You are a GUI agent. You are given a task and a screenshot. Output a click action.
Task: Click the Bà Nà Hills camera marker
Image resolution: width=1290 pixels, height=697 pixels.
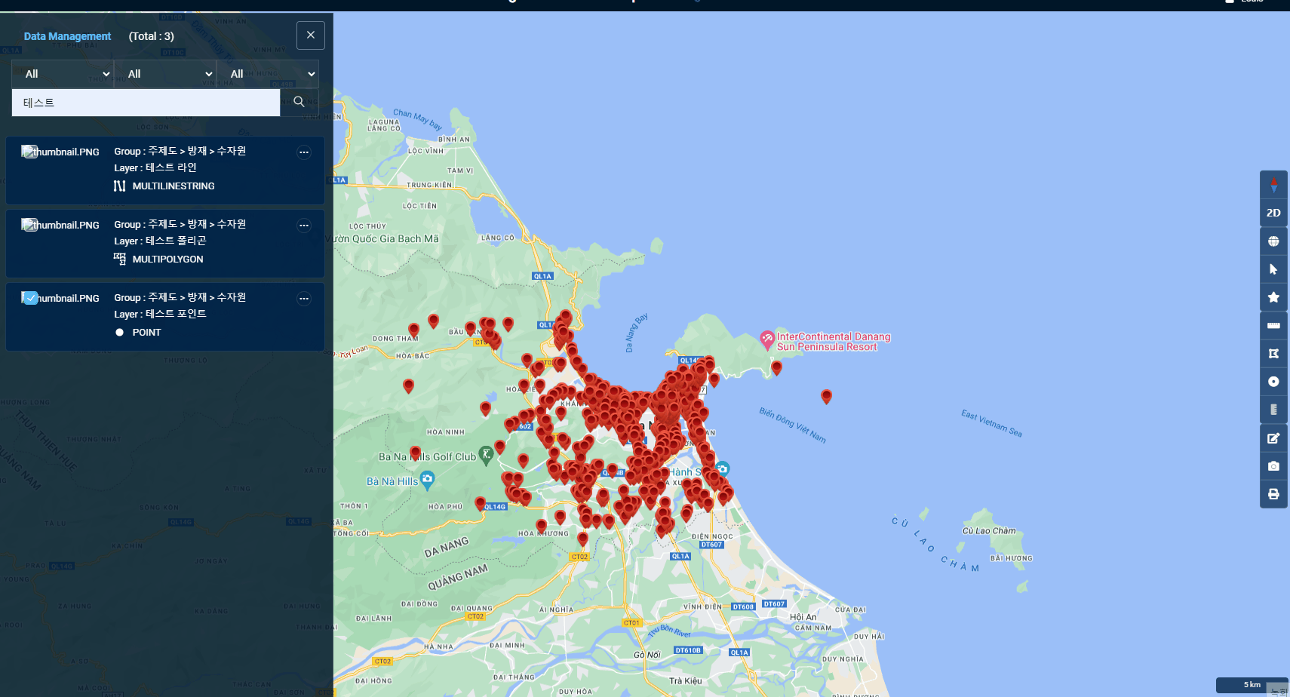[x=428, y=478]
